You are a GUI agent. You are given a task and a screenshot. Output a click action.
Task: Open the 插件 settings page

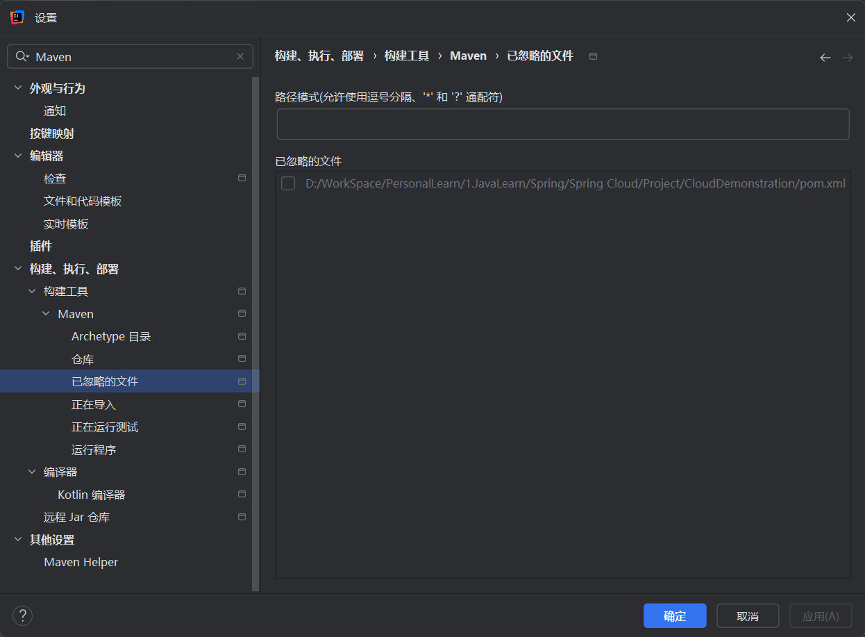click(41, 246)
